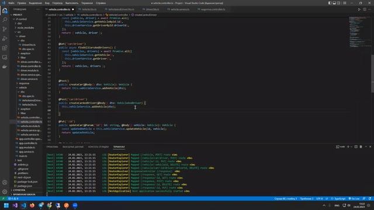Open the Remote Explorer view
The width and height of the screenshot is (374, 210).
pos(5,57)
